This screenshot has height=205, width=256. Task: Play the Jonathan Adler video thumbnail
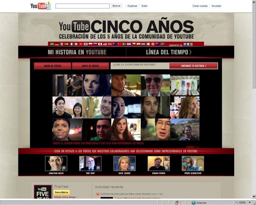56,163
